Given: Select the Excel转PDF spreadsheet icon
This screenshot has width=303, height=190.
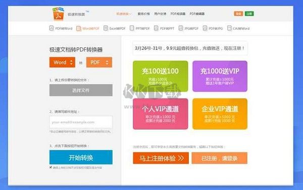Looking at the screenshot, I should tap(106, 28).
